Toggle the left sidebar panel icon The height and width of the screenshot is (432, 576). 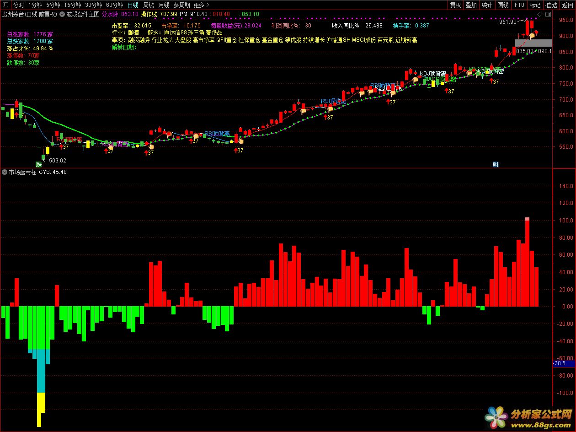[x=5, y=5]
